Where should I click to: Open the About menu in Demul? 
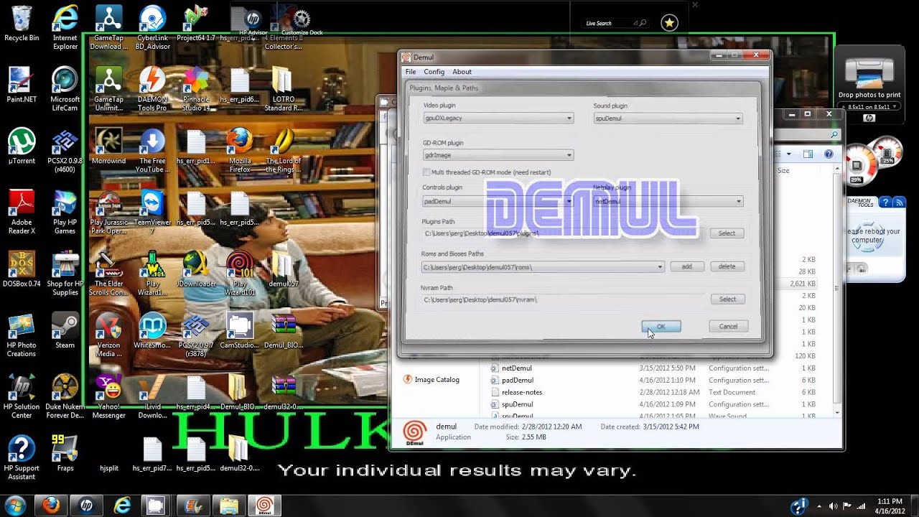pos(462,72)
